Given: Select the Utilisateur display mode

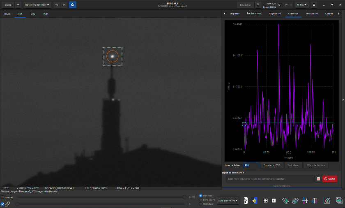Looking at the screenshot, I should pos(200,204).
